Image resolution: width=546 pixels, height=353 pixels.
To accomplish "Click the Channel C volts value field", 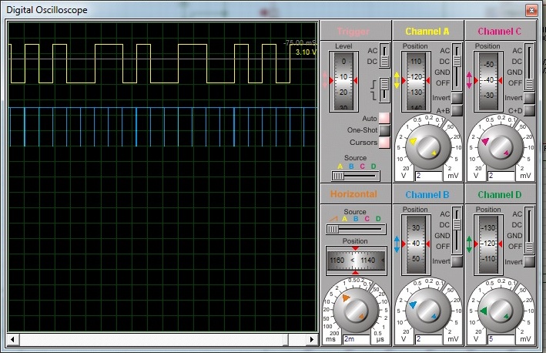I will pos(501,176).
